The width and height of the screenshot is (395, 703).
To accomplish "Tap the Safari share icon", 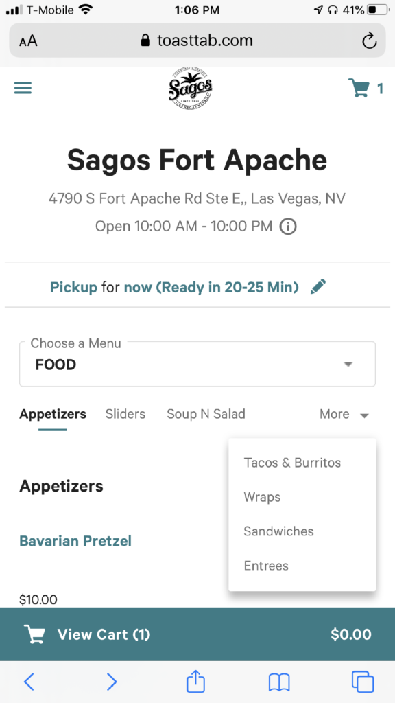I will coord(195,682).
